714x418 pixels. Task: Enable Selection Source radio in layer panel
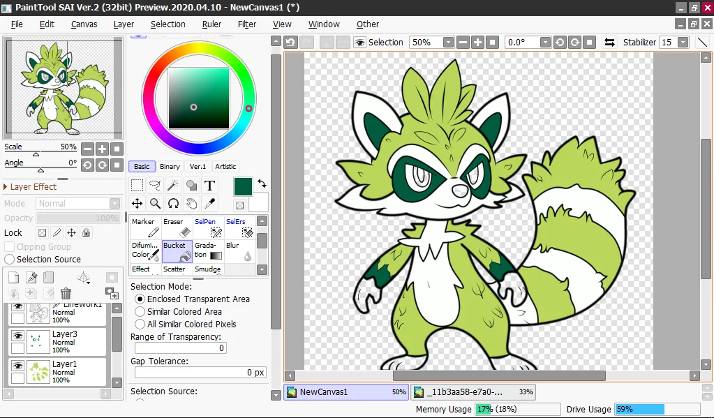click(x=9, y=259)
